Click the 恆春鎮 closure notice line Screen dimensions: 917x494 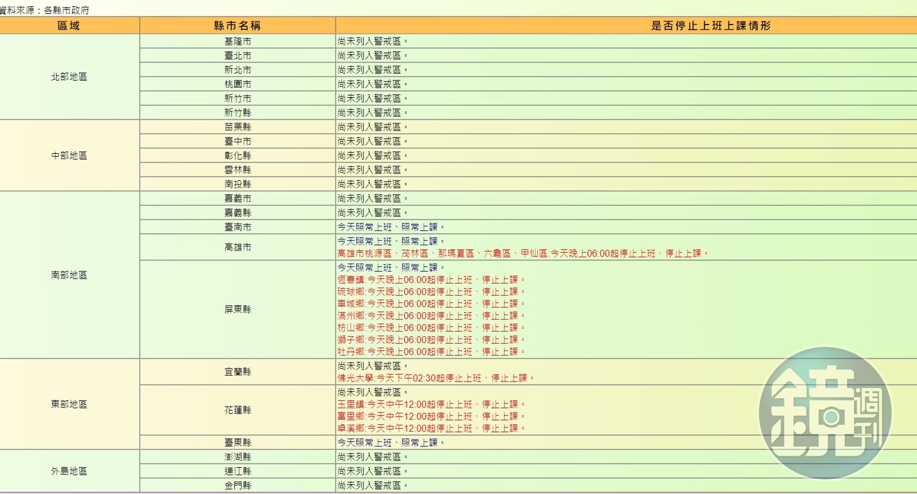(x=431, y=280)
